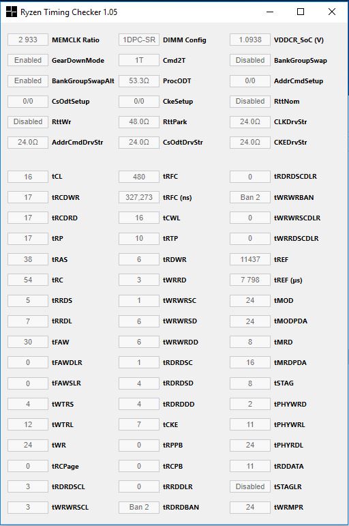Click the CLKDrvStr value field

click(249, 121)
